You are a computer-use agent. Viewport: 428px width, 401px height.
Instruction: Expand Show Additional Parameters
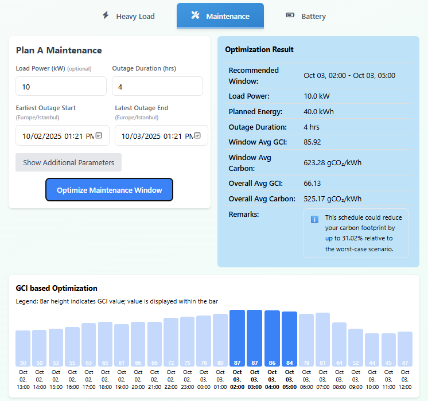coord(68,162)
